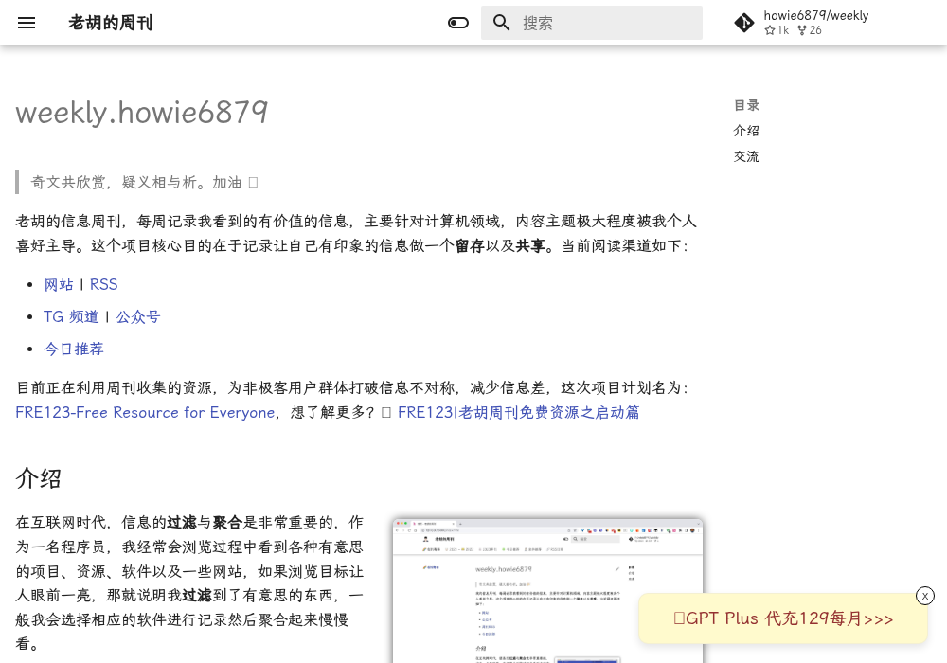Click the weekly.howie6879 page heading
This screenshot has height=663, width=947.
pyautogui.click(x=142, y=113)
